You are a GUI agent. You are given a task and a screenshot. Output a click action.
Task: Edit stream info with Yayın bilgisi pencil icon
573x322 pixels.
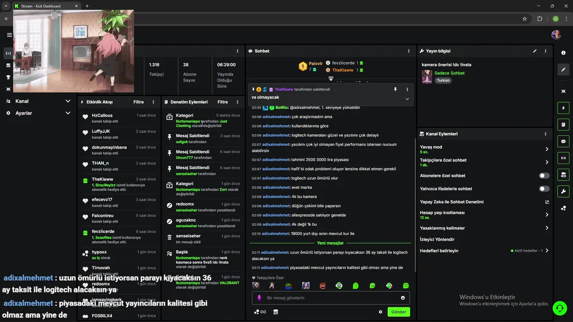coord(535,51)
